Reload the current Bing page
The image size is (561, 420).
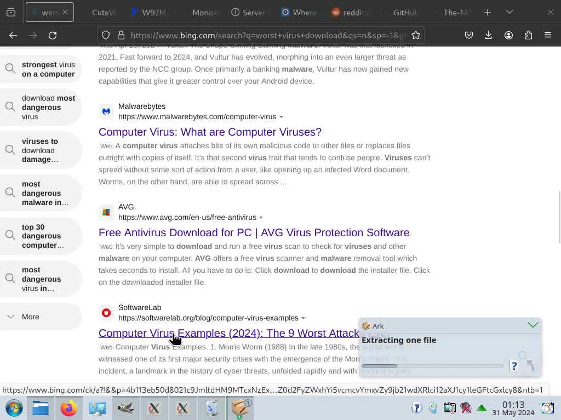[53, 36]
